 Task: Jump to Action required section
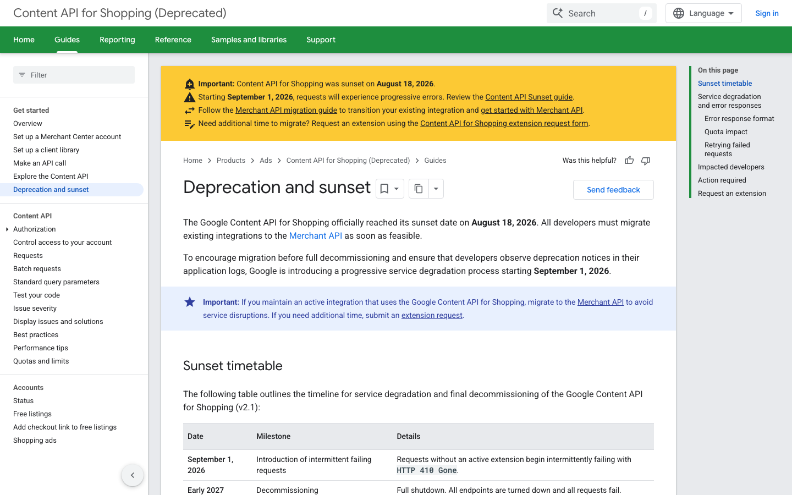(x=722, y=180)
